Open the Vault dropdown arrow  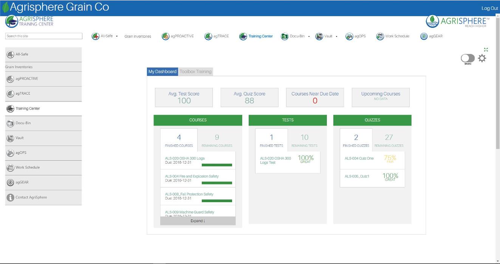coord(336,37)
